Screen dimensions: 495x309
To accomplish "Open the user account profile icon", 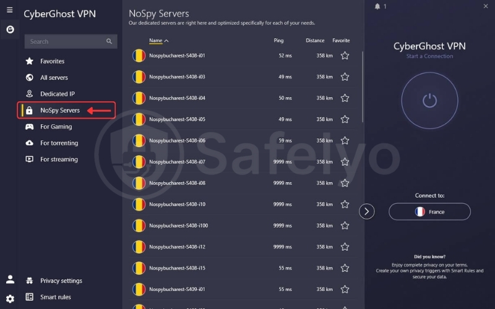I will pyautogui.click(x=10, y=279).
